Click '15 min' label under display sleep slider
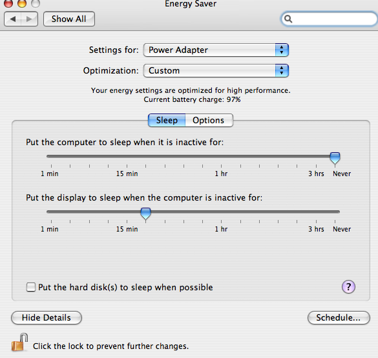Viewport: 378px width, 358px height. pos(127,229)
